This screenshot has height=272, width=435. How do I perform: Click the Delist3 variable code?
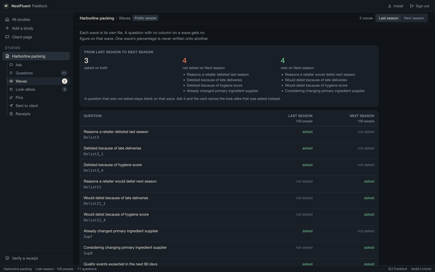(91, 138)
